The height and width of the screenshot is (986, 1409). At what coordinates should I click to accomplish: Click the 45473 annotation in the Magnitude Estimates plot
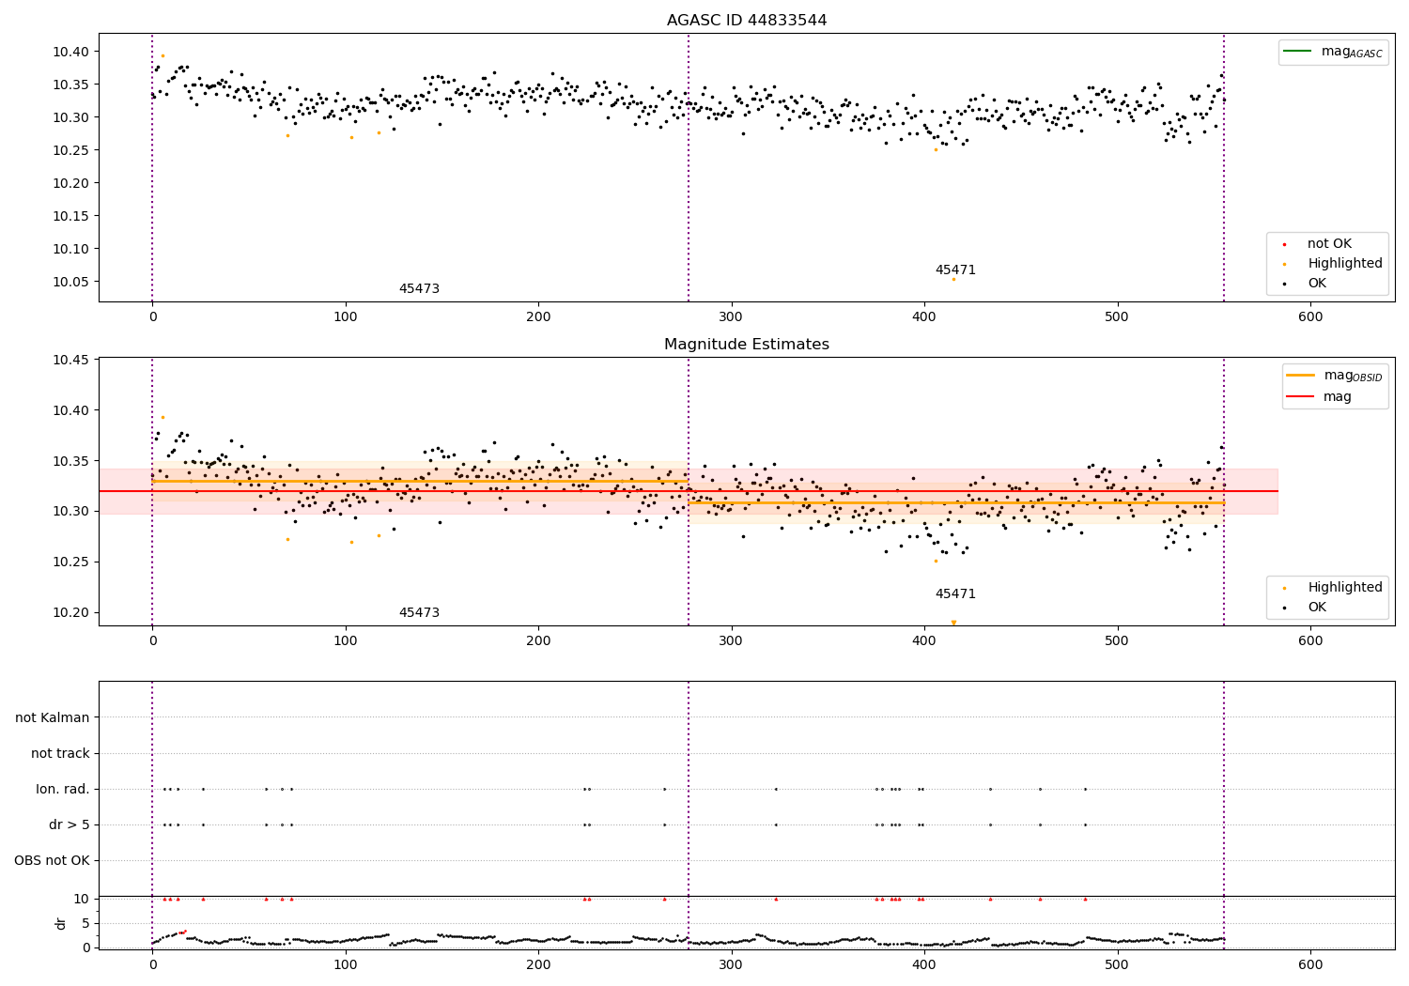coord(419,613)
